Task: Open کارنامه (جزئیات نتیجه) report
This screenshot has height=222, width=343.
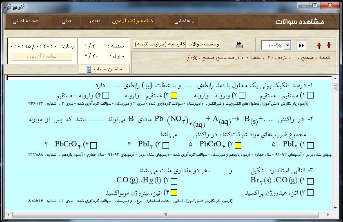Action: (x=160, y=44)
